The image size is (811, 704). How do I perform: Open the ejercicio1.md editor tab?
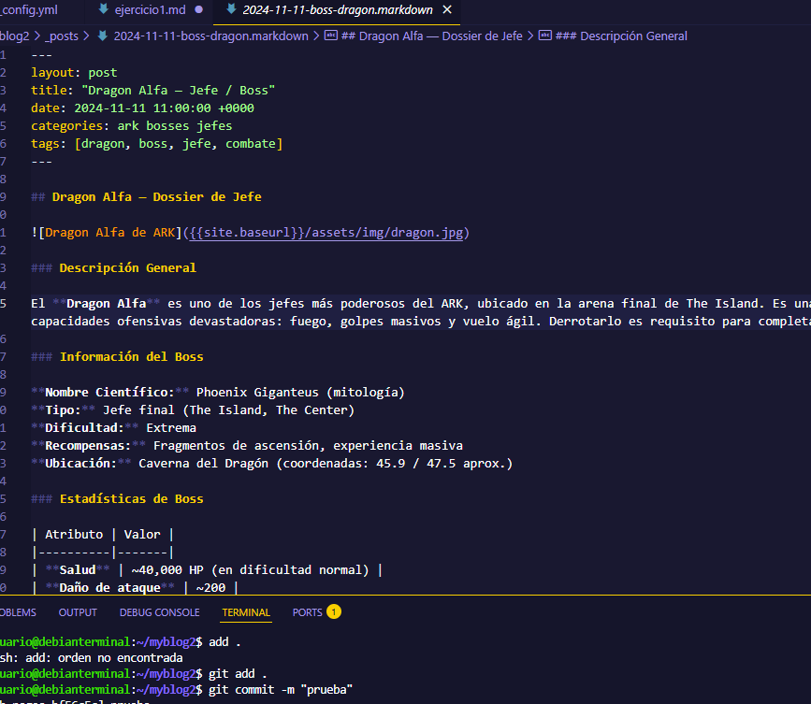click(148, 10)
